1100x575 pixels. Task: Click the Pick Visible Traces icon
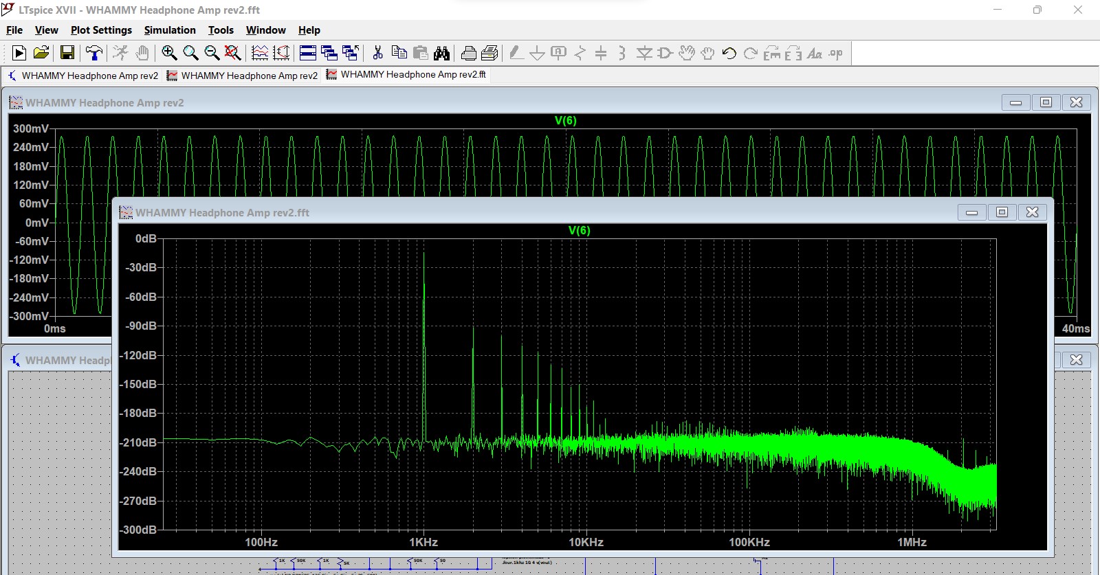pyautogui.click(x=260, y=53)
